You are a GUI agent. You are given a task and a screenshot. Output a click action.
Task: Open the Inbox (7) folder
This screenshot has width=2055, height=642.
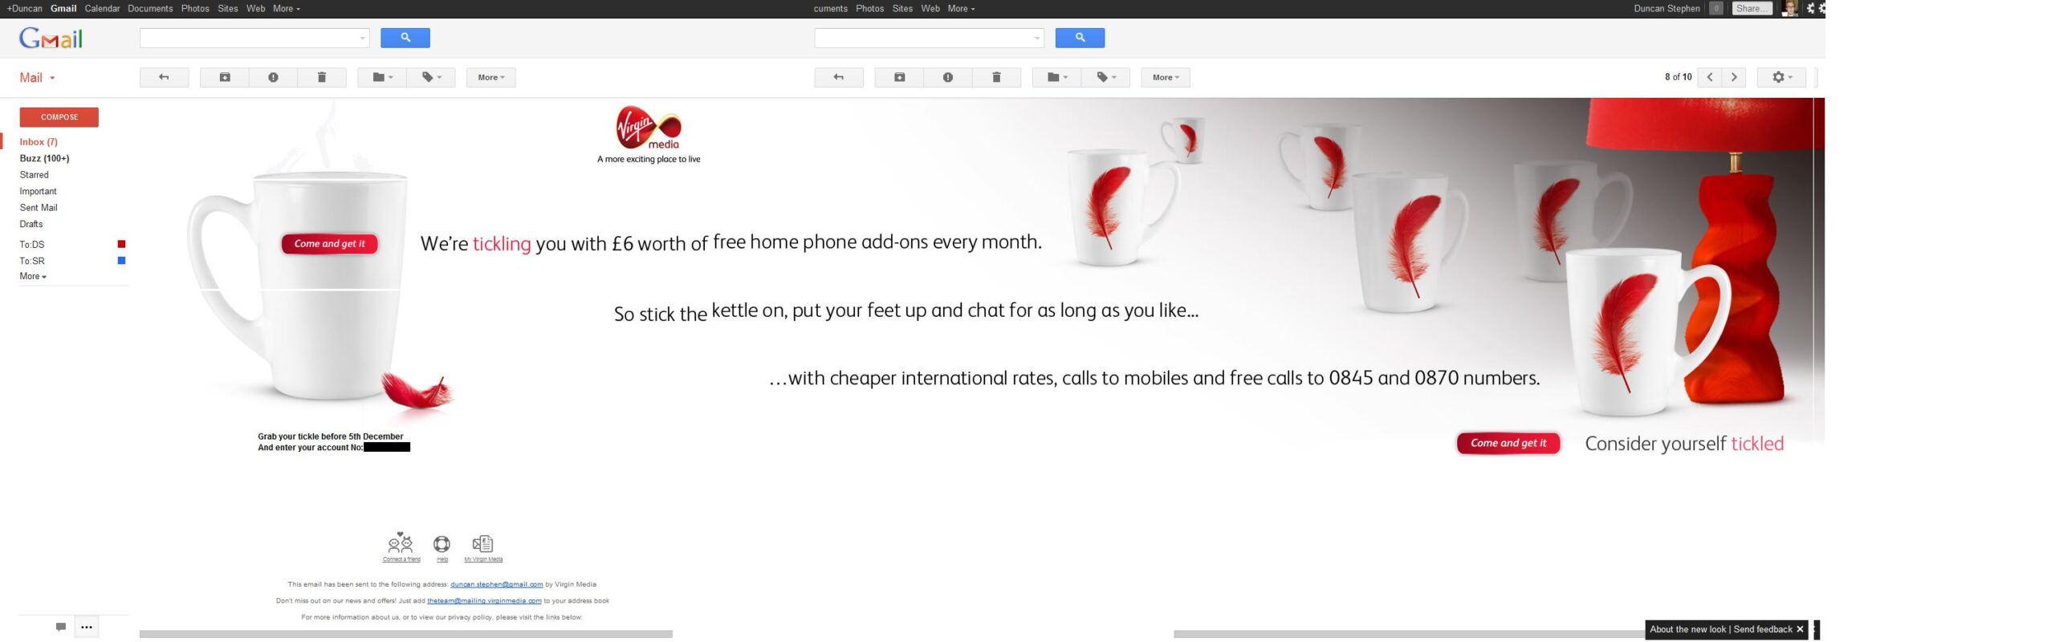click(x=39, y=142)
